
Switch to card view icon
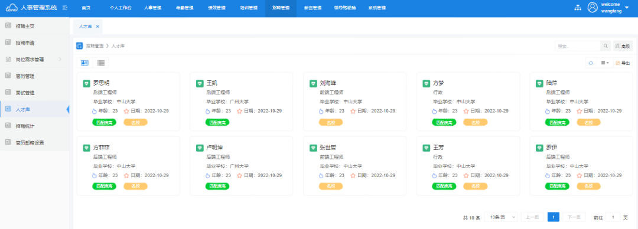(84, 63)
